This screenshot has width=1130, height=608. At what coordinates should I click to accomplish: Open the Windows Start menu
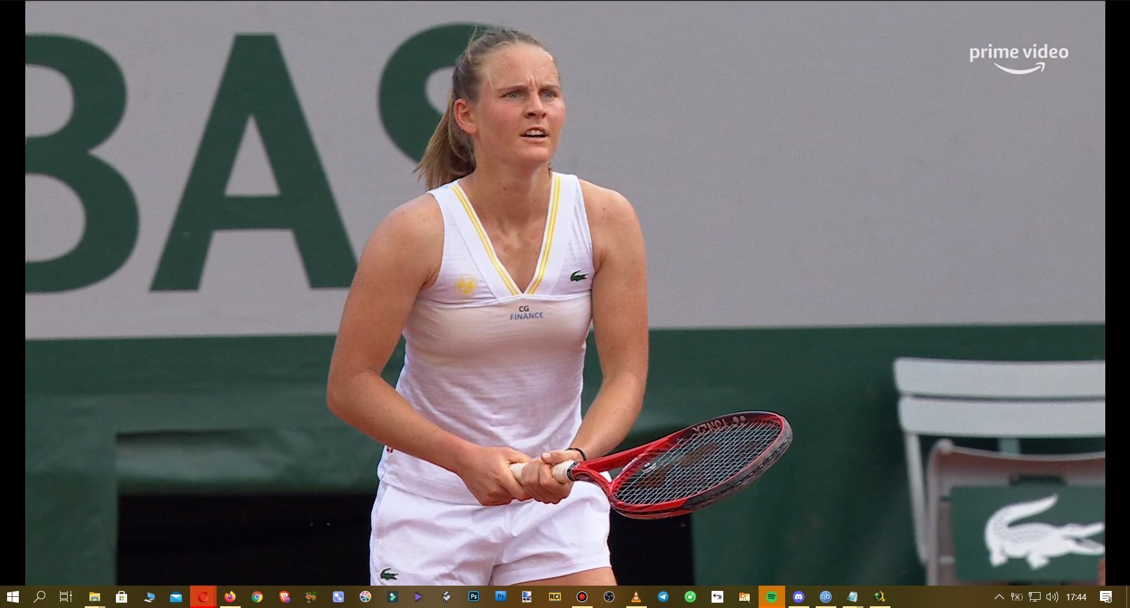pos(12,597)
